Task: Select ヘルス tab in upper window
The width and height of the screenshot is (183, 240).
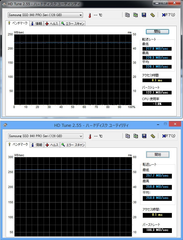Action: (52, 24)
